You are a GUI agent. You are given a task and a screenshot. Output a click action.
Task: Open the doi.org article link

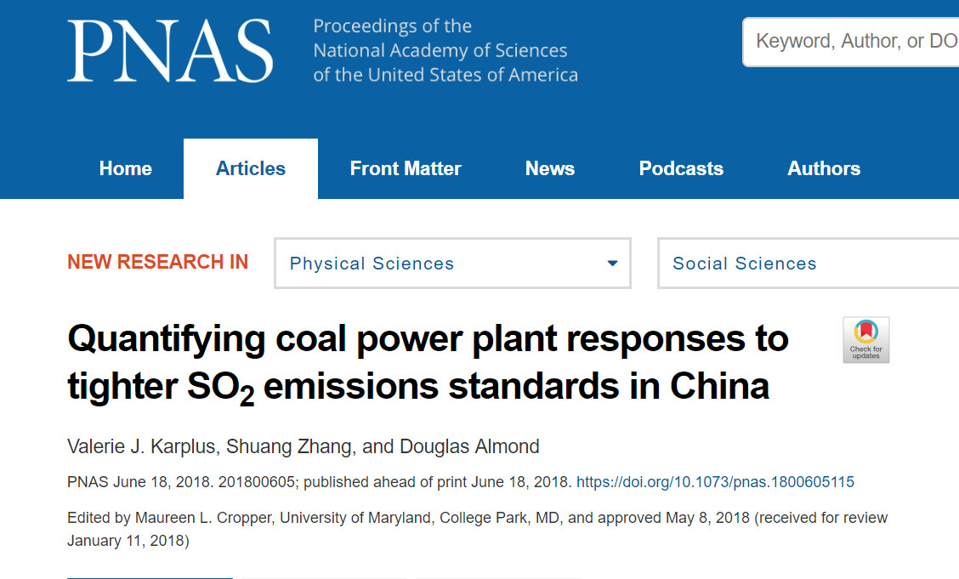click(x=716, y=482)
